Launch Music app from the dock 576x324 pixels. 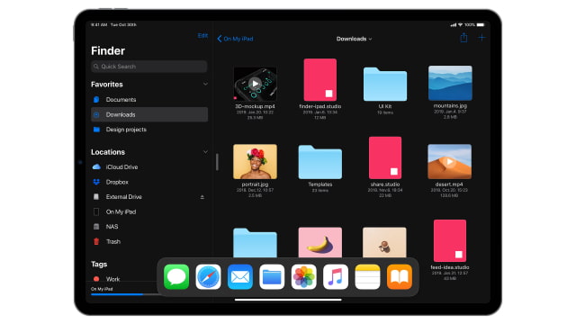pos(336,276)
